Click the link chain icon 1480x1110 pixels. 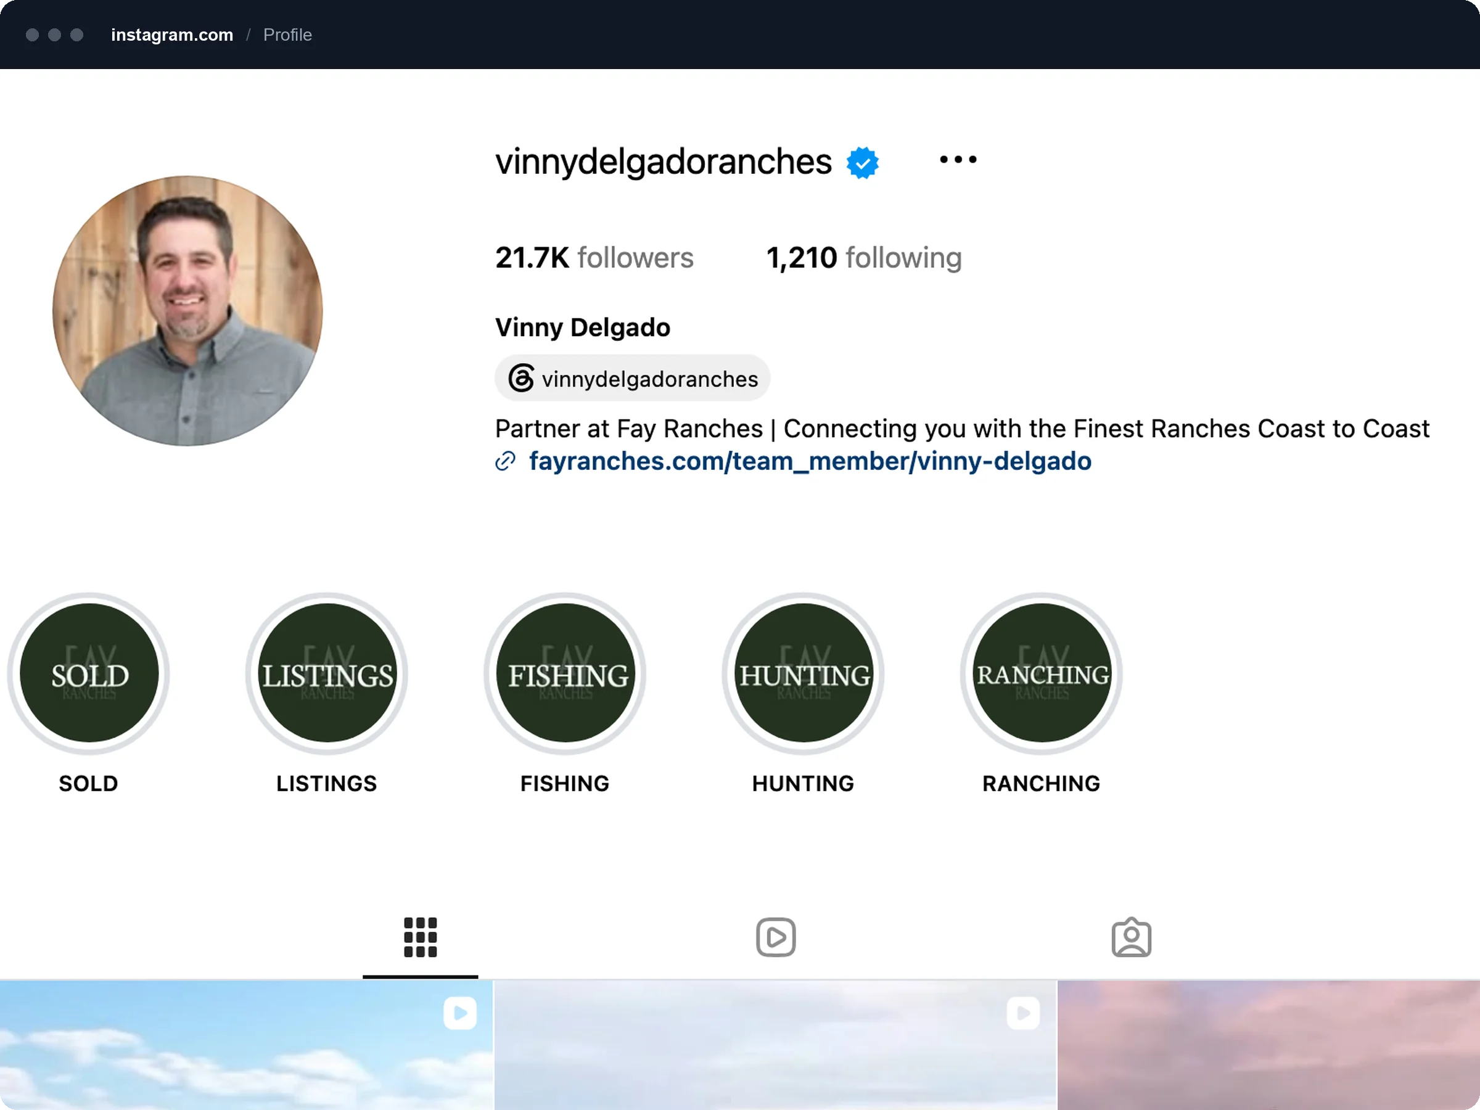[x=505, y=461]
